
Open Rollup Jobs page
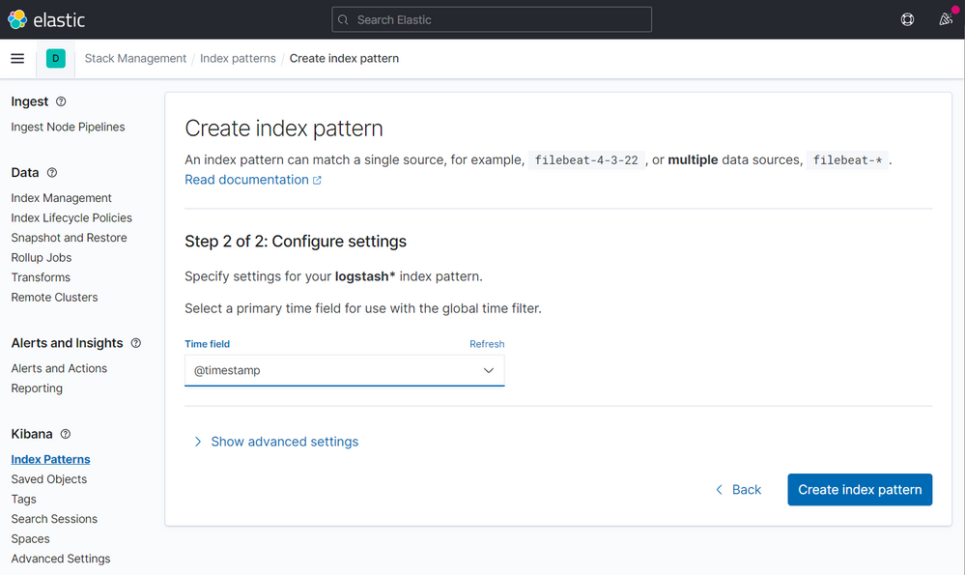pos(42,257)
